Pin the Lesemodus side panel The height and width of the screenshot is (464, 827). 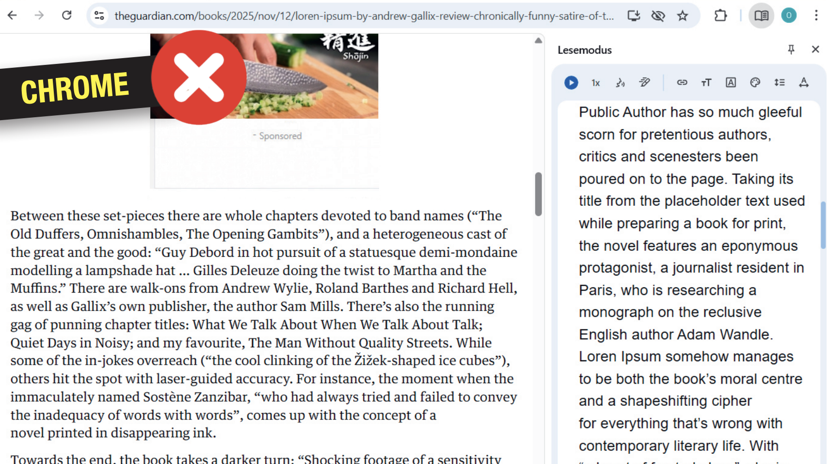point(791,49)
